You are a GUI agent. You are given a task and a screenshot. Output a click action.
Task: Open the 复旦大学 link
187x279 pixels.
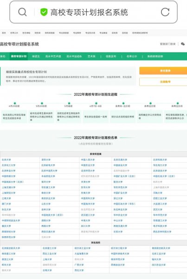click(x=118, y=182)
